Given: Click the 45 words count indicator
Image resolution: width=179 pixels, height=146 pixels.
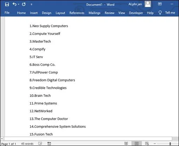Looking at the screenshot, I should coord(27,144).
